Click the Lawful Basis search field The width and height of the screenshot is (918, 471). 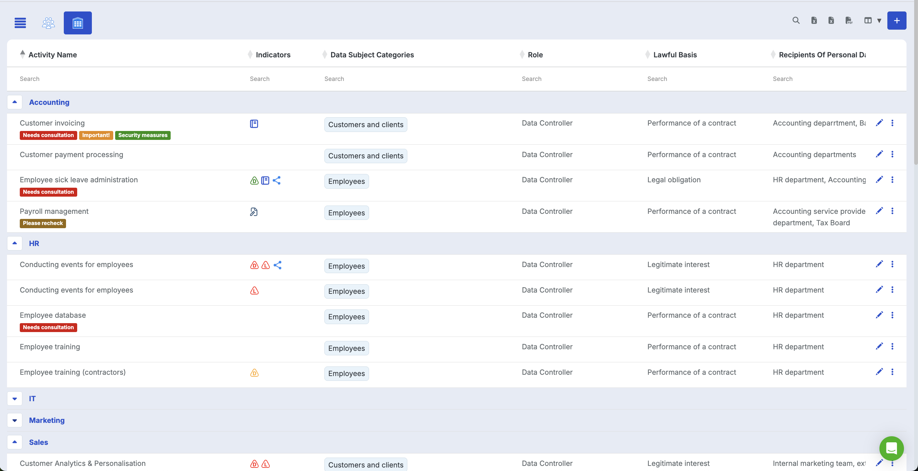tap(704, 79)
